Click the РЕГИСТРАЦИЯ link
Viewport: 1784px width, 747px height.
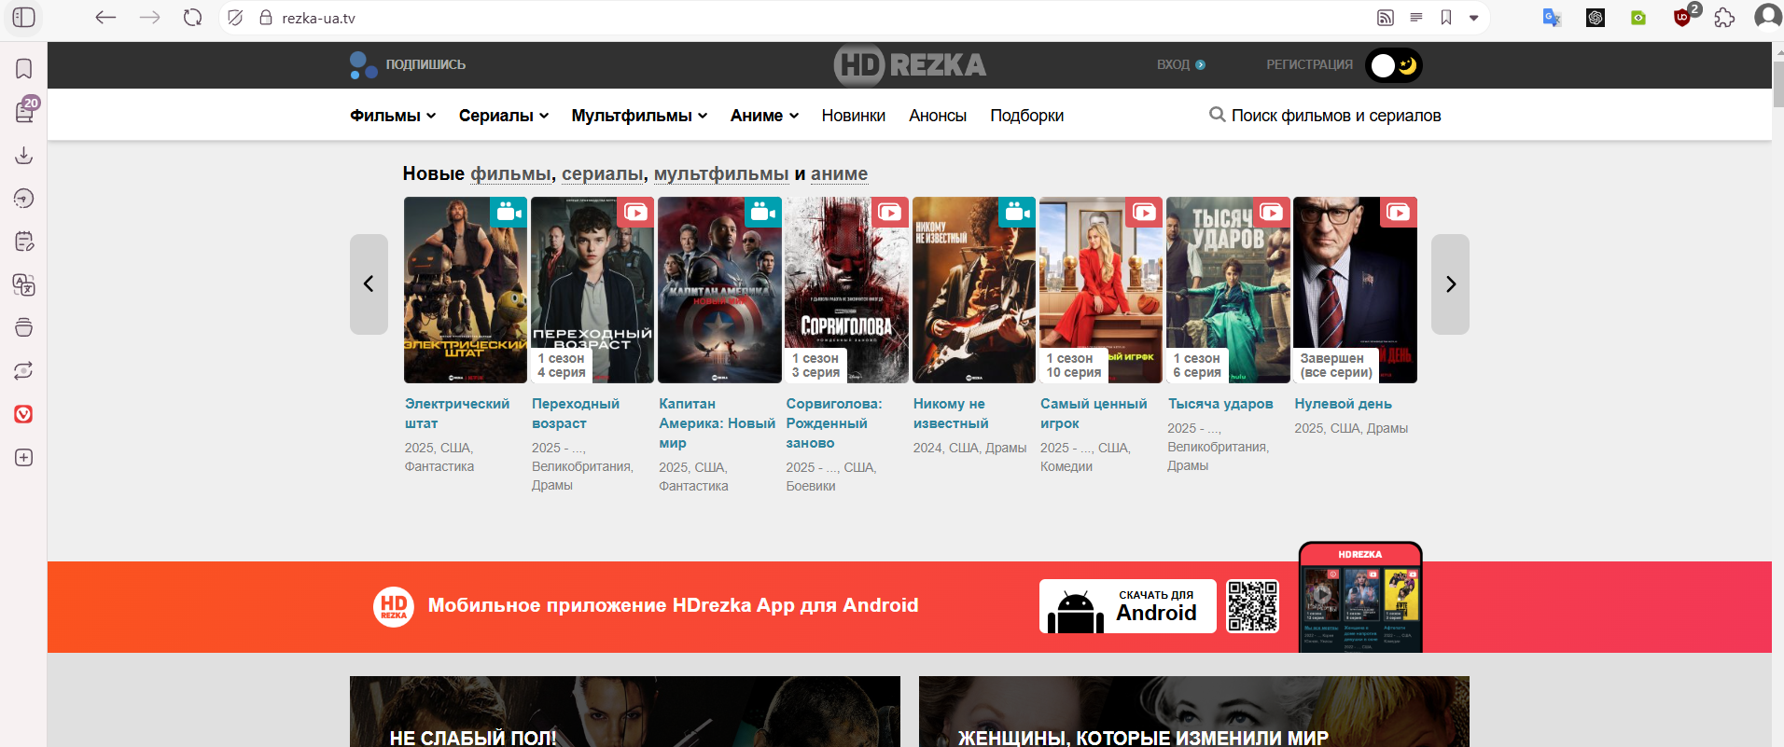click(1309, 64)
